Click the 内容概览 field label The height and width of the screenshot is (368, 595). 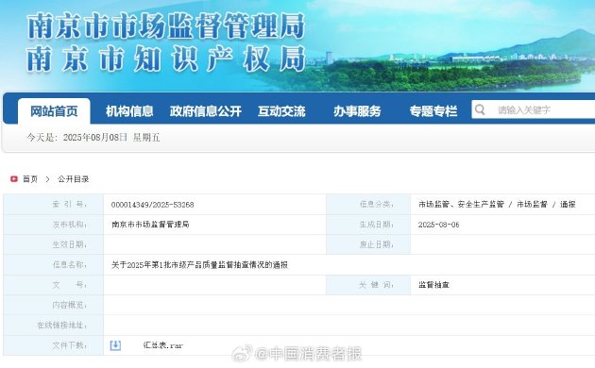click(69, 305)
